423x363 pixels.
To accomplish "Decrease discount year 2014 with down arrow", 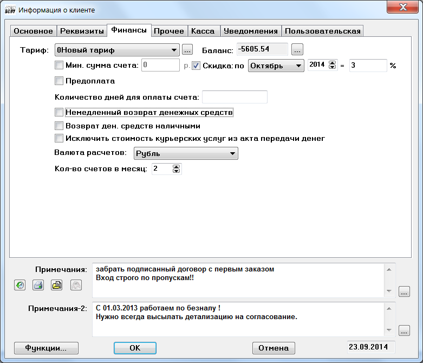I will [x=333, y=67].
